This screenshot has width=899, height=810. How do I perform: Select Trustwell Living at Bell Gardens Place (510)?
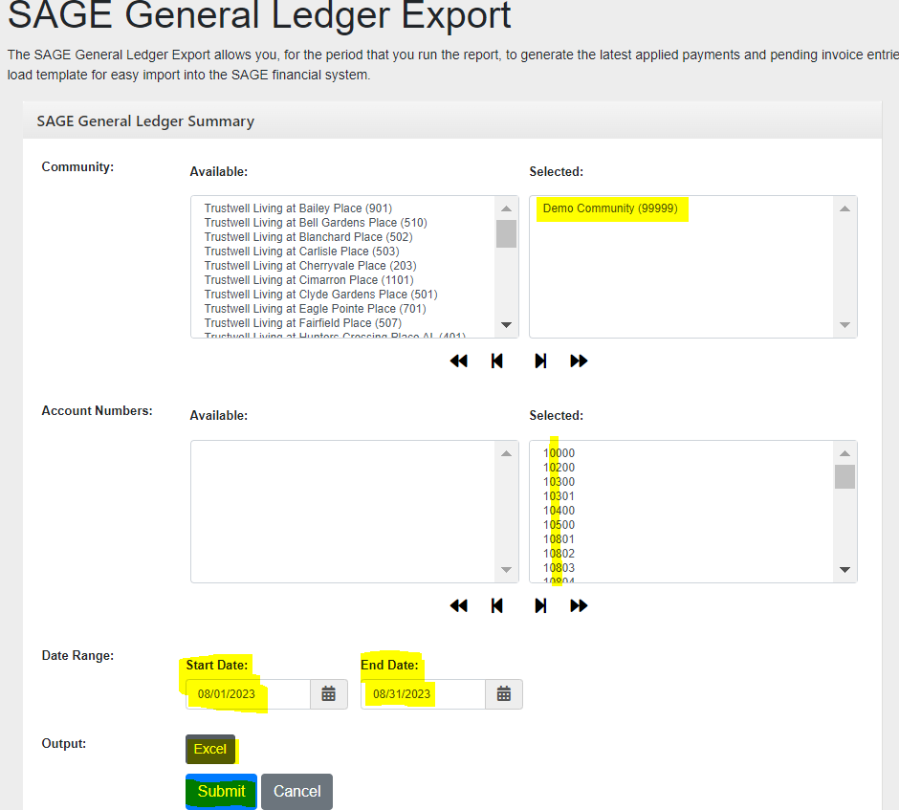(316, 223)
